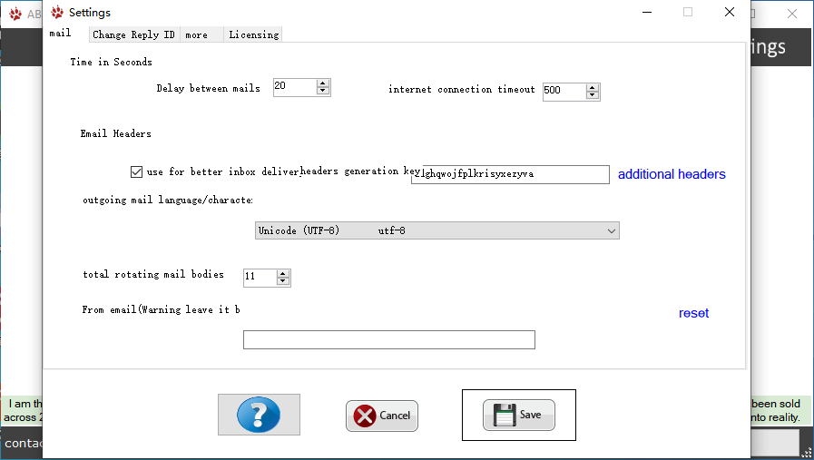
Task: Decrease total rotating mail bodies count
Action: (283, 281)
